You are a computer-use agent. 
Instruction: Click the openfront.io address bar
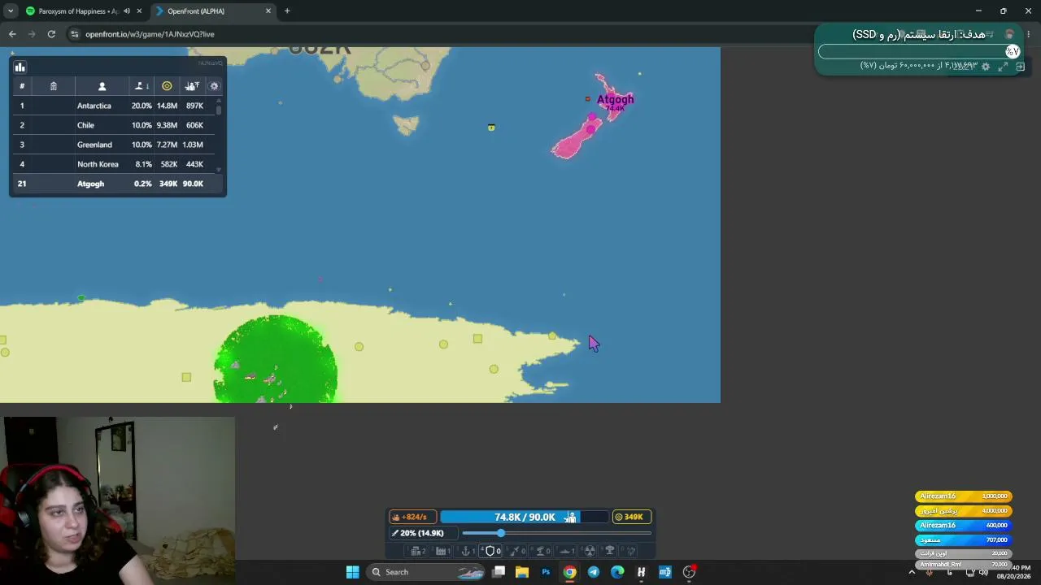(x=439, y=34)
